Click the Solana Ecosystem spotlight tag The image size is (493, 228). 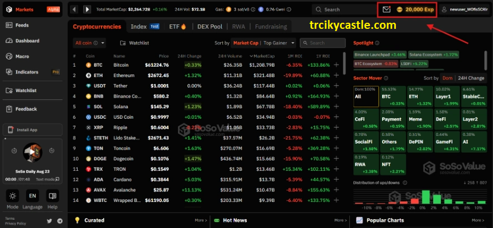(433, 55)
